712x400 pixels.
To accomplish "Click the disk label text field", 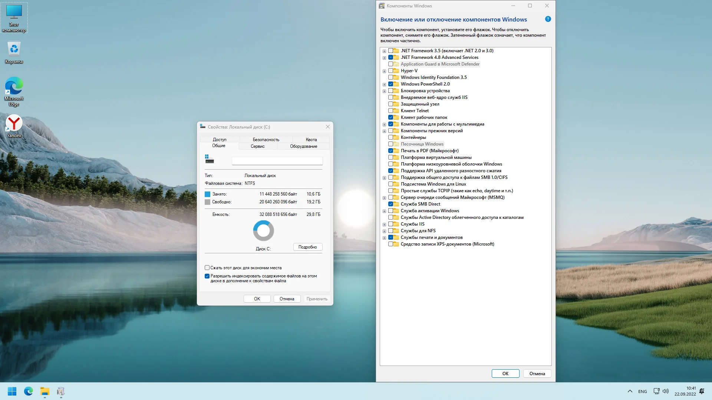I will coord(277,161).
